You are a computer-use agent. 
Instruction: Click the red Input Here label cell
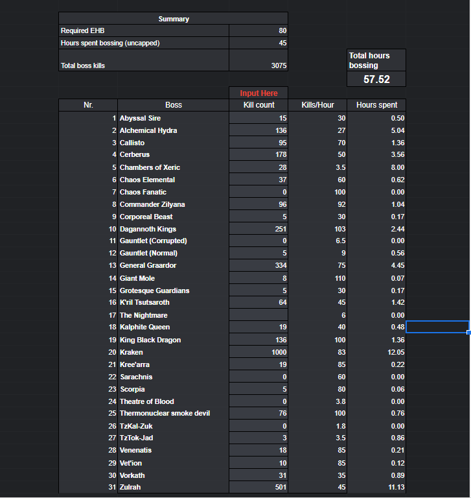(258, 93)
